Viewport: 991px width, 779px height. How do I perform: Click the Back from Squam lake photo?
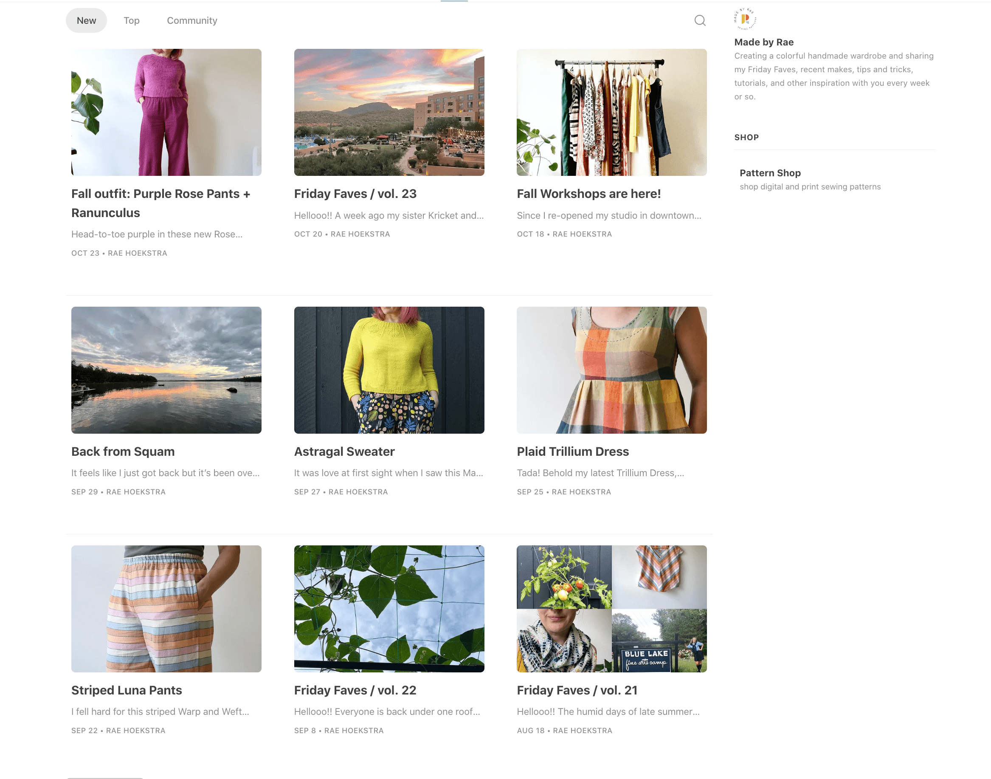[x=166, y=370]
